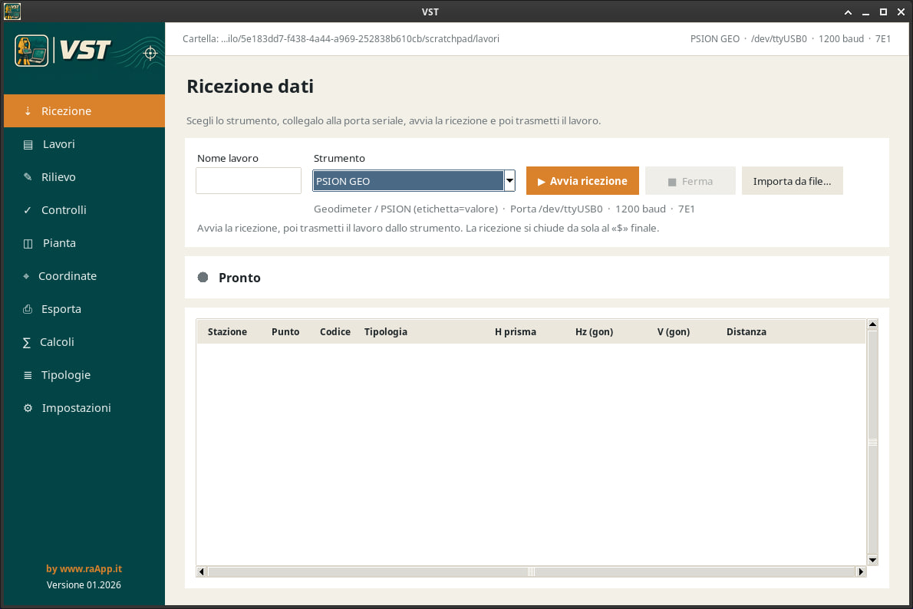The image size is (913, 609).
Task: Click the Rilievo pencil icon
Action: (28, 177)
